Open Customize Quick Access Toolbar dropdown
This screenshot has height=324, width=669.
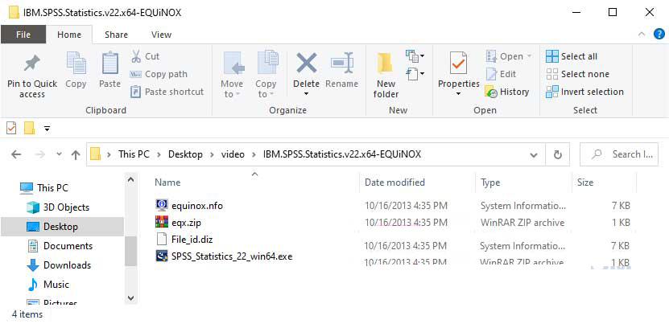[47, 129]
